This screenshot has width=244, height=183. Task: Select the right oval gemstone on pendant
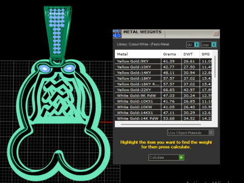coord(69,68)
